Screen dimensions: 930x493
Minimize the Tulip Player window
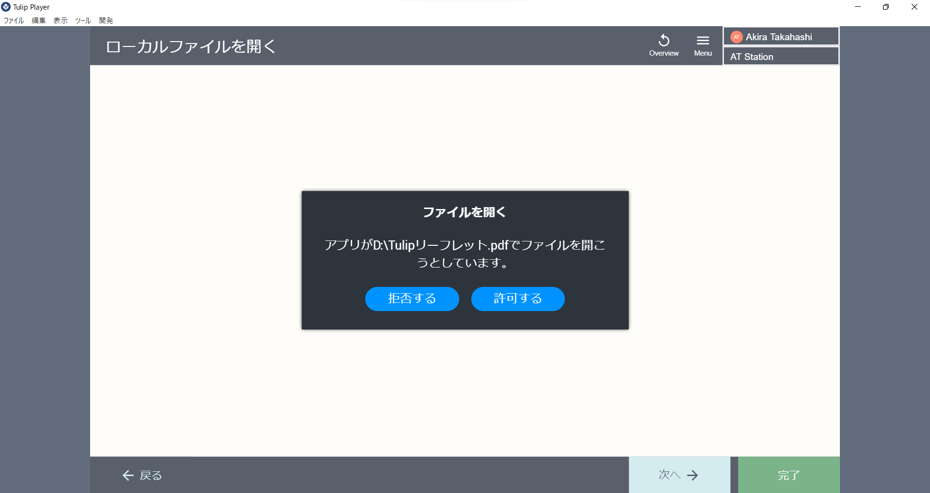(857, 7)
